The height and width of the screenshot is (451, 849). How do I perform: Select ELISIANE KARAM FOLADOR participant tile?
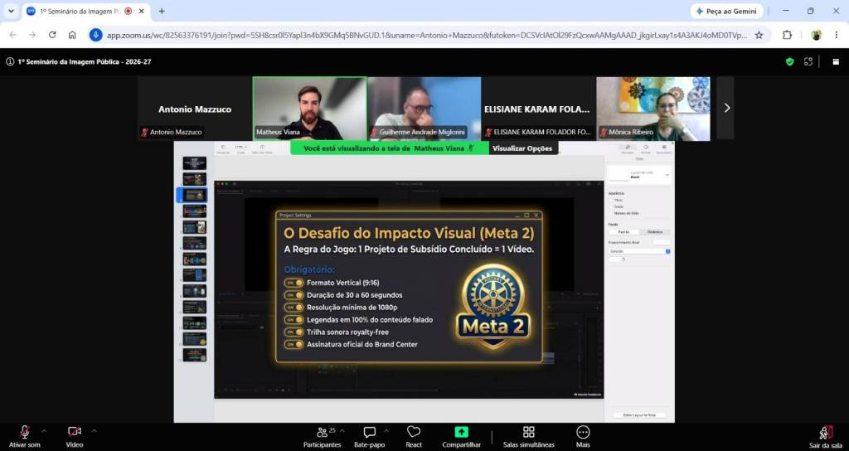coord(538,109)
